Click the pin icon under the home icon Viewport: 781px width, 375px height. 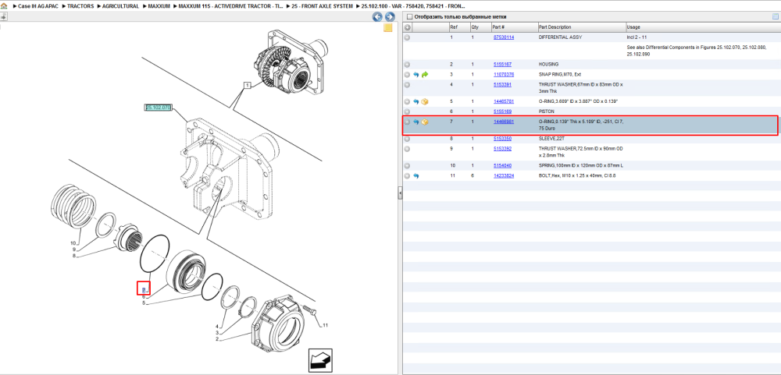[x=3, y=16]
